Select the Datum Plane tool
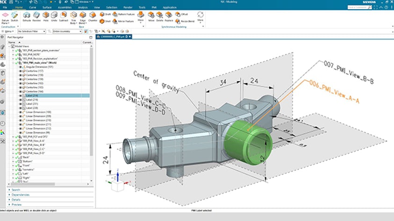This screenshot has height=221, width=394. pos(5,18)
